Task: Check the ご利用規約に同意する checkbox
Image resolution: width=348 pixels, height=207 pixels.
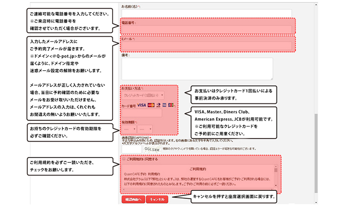Action: coord(123,159)
